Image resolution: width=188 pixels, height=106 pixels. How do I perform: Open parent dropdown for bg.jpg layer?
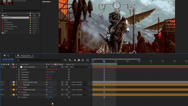(79, 95)
